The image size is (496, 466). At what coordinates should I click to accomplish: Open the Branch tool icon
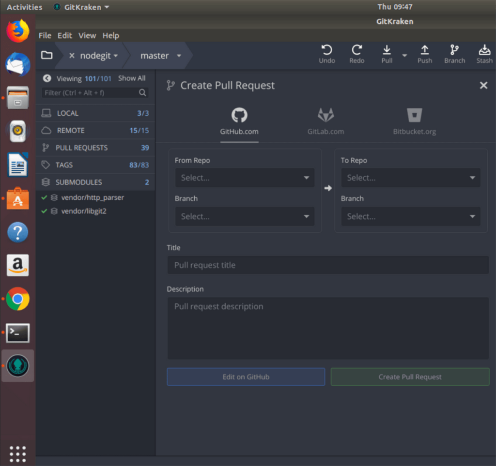pyautogui.click(x=454, y=53)
